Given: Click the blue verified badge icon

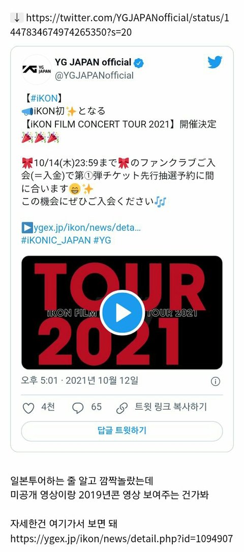Looking at the screenshot, I should click(x=139, y=63).
